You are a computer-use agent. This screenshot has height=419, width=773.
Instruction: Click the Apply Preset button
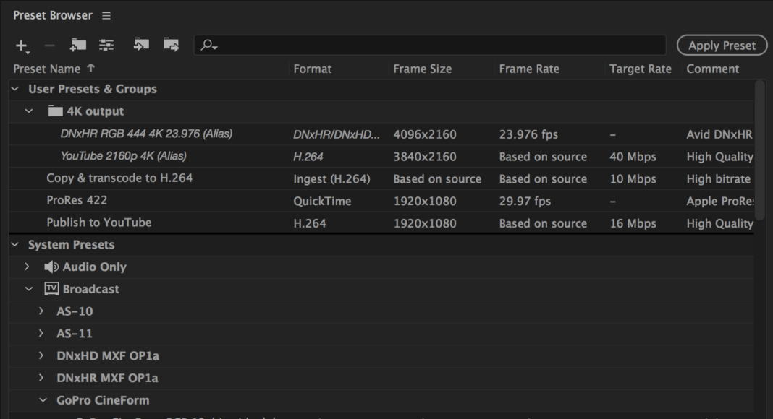click(722, 45)
